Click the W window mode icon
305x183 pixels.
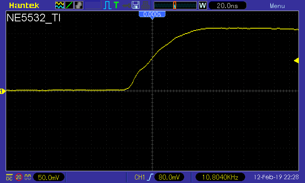pyautogui.click(x=202, y=5)
